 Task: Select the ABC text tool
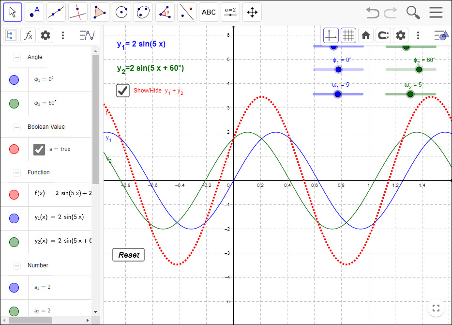(x=209, y=12)
